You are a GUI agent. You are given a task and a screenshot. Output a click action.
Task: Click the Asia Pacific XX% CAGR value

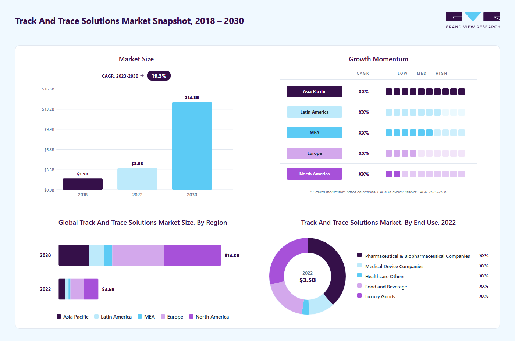[364, 92]
